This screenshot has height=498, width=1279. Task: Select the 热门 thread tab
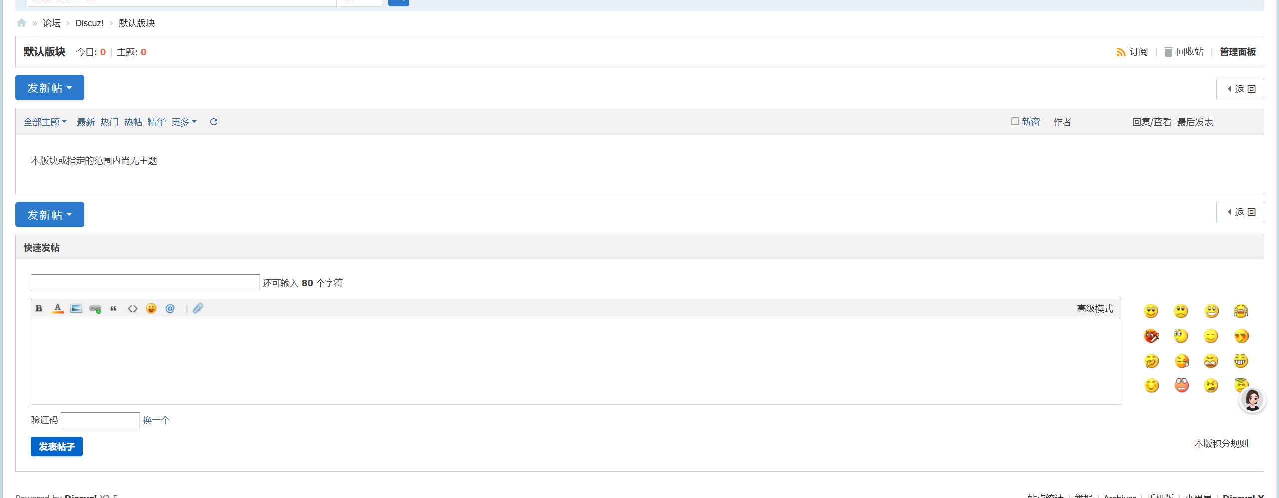109,122
